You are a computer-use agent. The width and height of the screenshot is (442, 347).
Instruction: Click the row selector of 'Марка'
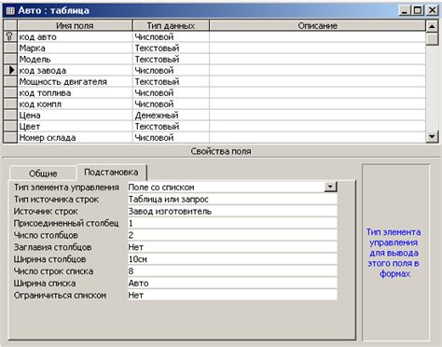[x=10, y=48]
